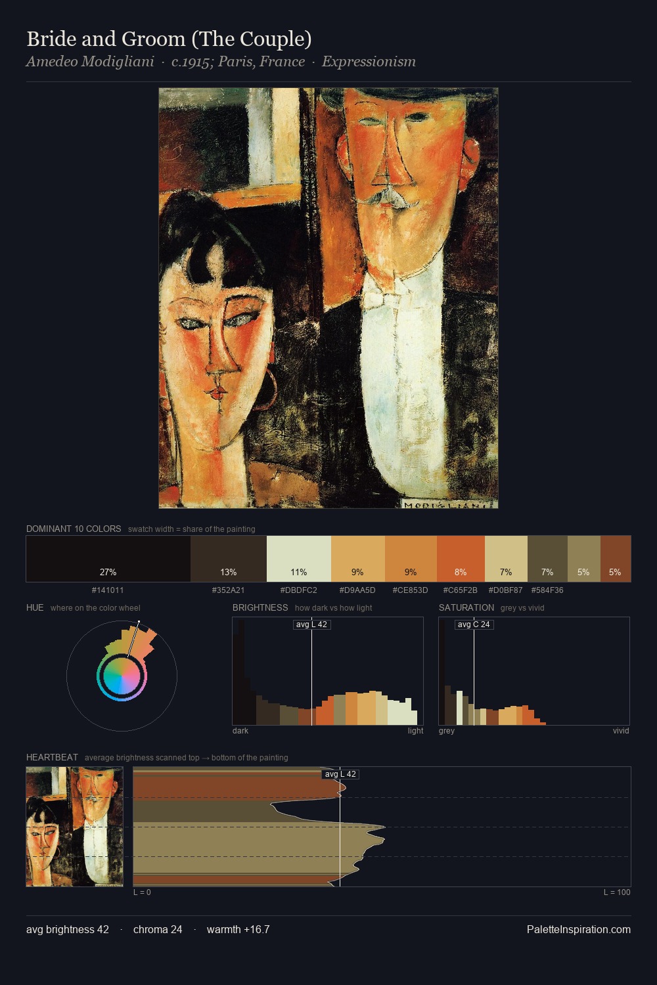Click the HUE section heading

35,607
